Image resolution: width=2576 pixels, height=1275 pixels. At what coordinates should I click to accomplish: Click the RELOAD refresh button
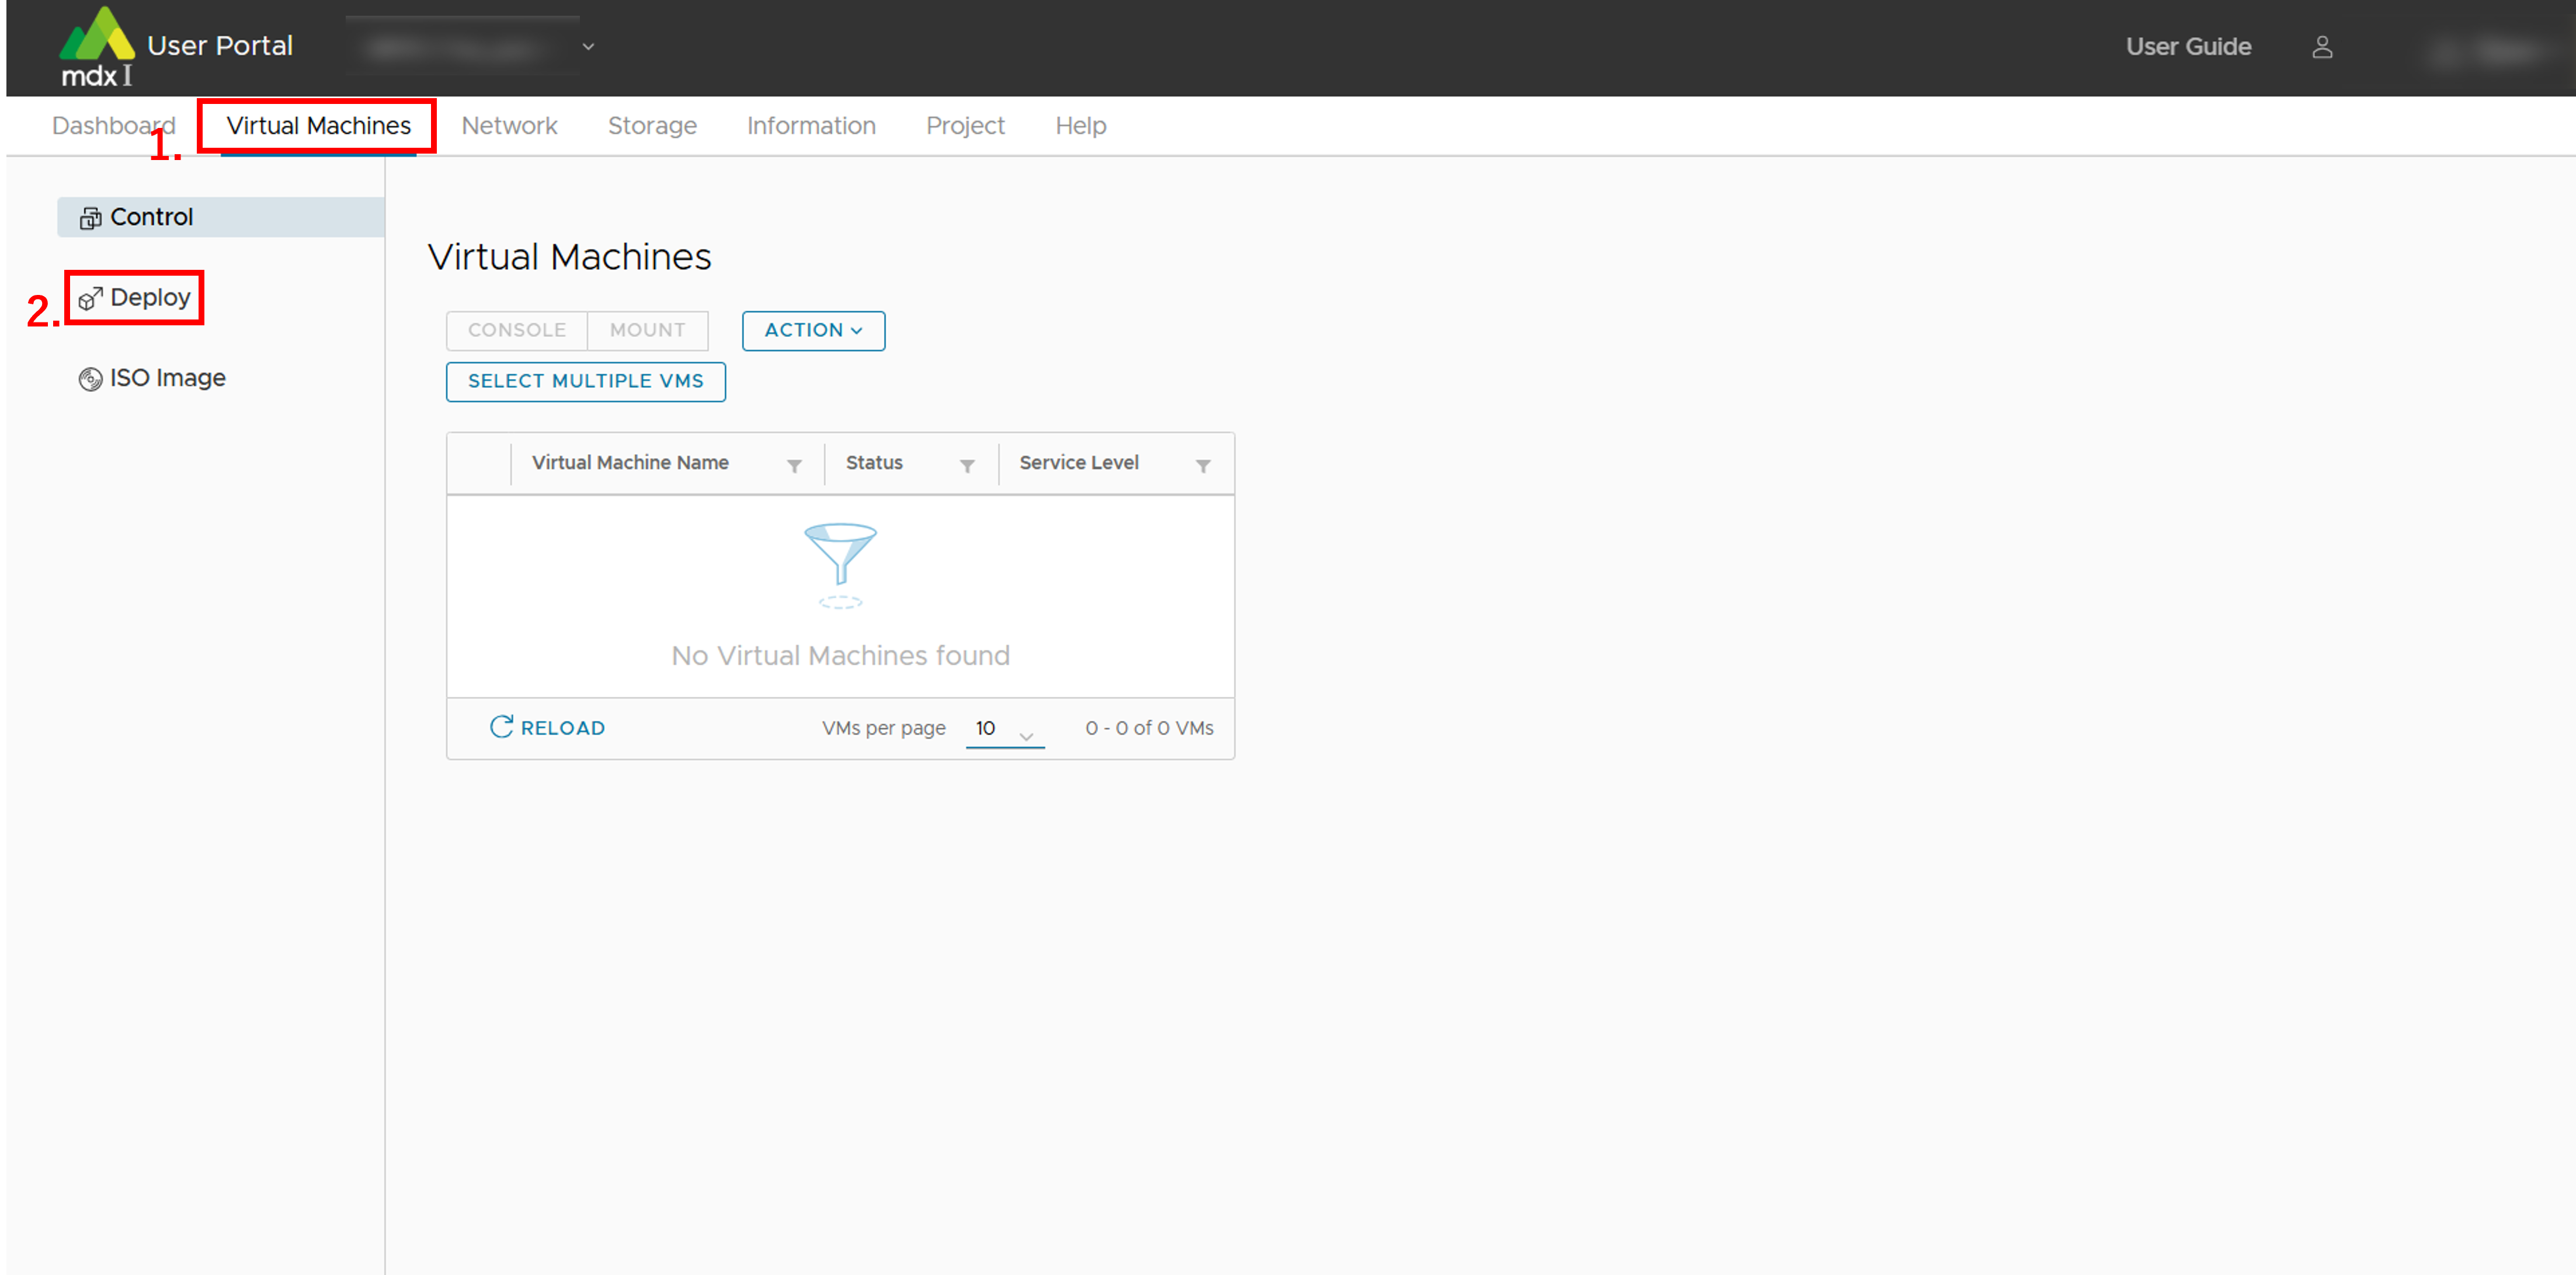click(547, 728)
